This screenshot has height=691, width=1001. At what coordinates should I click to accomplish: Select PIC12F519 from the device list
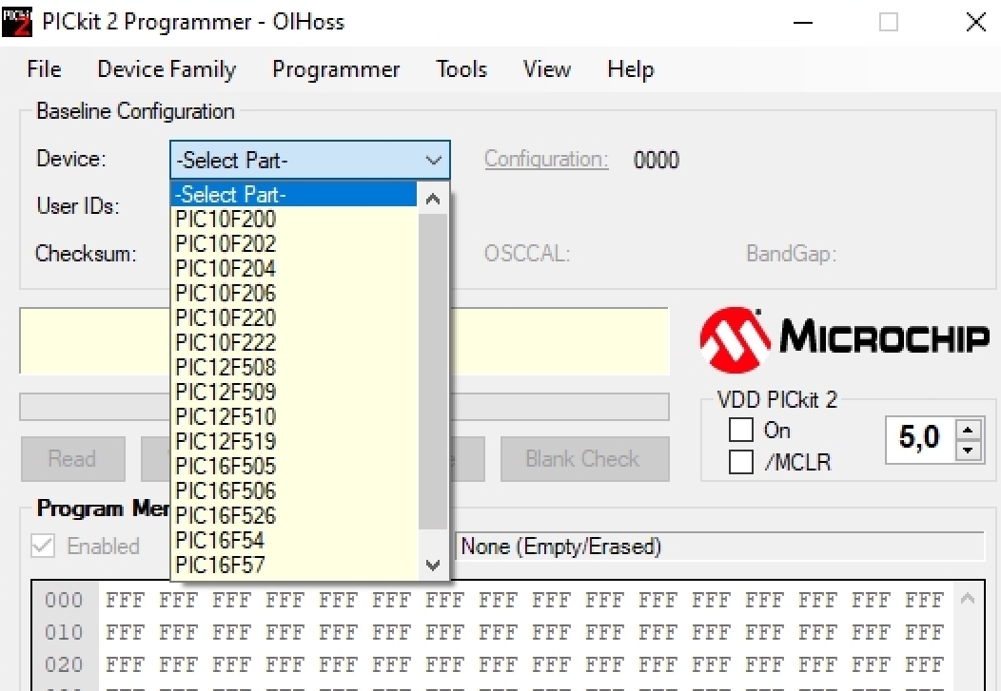click(x=294, y=441)
